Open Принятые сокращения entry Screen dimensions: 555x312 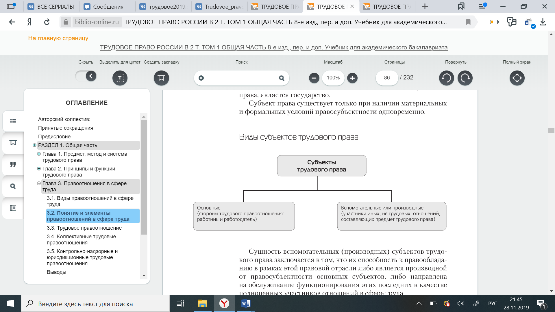pyautogui.click(x=66, y=128)
